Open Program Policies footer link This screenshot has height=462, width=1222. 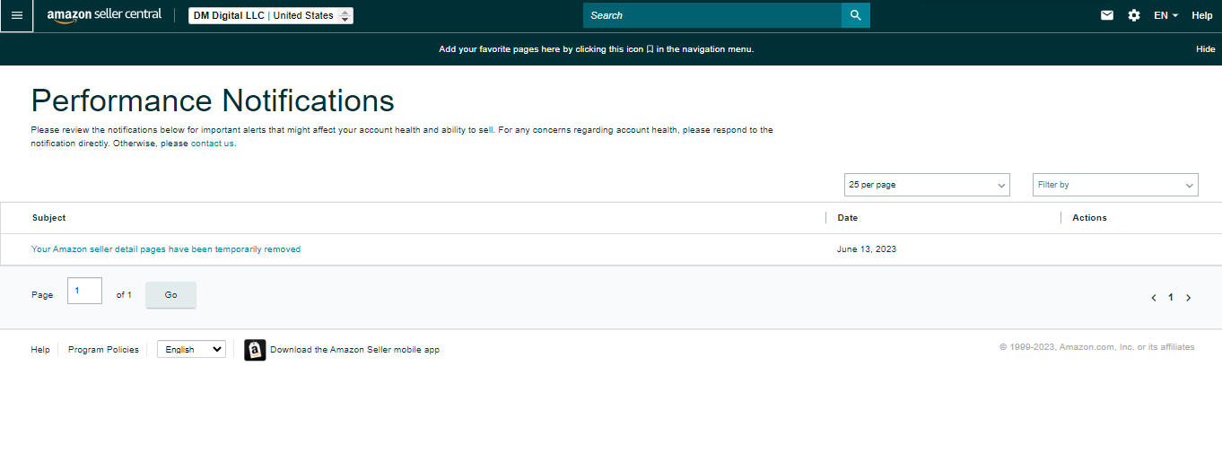coord(103,350)
